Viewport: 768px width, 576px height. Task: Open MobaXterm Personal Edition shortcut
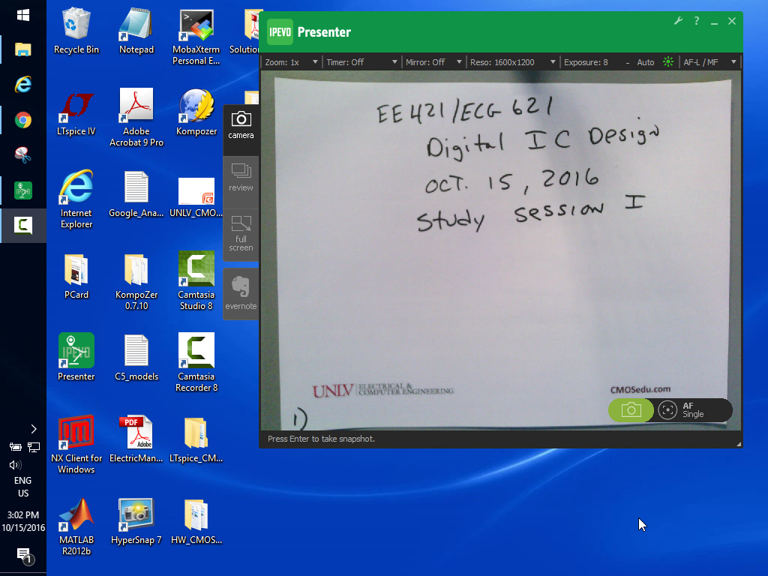pyautogui.click(x=196, y=37)
